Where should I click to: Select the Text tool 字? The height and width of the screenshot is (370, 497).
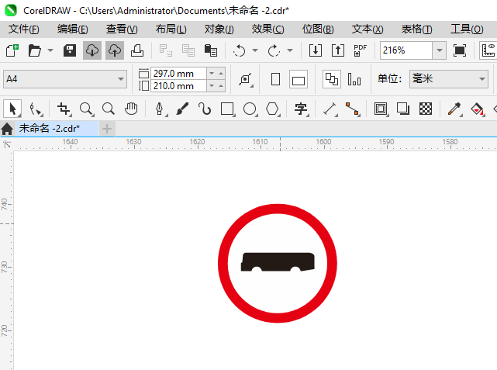click(x=302, y=109)
